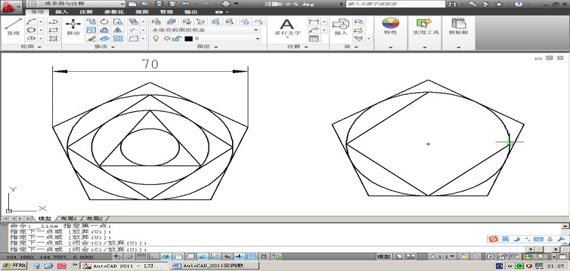Click the Mirror tool in Modify panel
Image resolution: width=570 pixels, height=271 pixels.
(x=118, y=30)
